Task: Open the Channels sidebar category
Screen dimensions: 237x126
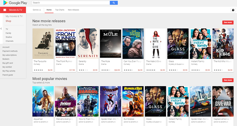Action: coord(9,41)
